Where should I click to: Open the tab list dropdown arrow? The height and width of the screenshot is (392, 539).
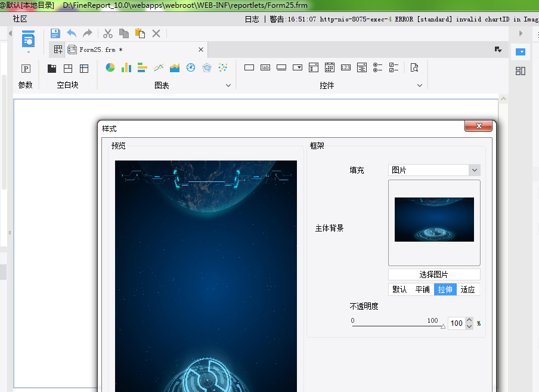(498, 50)
